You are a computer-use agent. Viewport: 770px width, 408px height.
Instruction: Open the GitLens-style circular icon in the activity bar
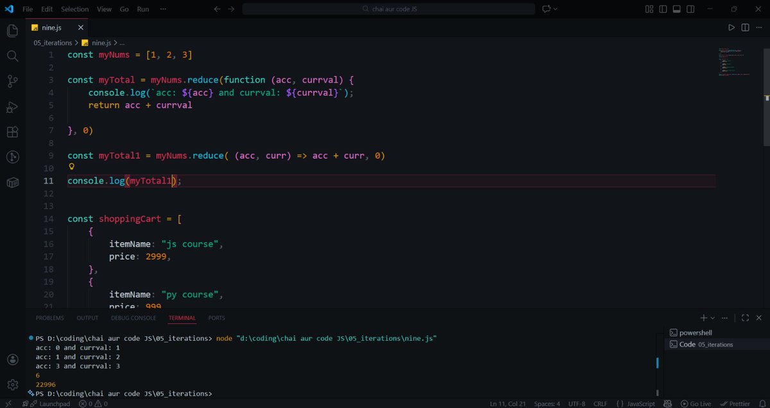tap(12, 157)
